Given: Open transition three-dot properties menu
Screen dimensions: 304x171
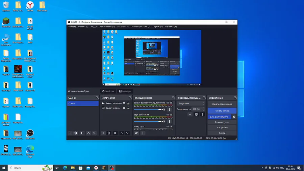Looking at the screenshot, I should coord(203,114).
